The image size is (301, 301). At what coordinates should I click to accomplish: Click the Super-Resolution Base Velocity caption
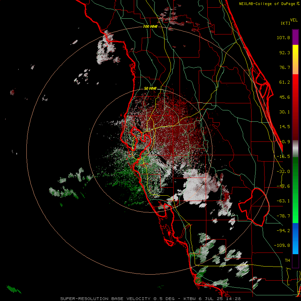point(150,299)
